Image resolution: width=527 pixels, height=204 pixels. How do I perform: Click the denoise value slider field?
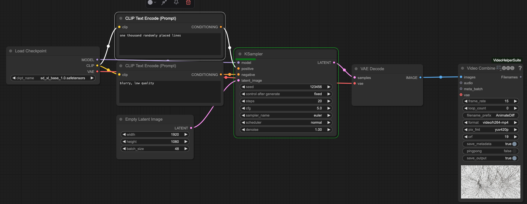point(286,130)
